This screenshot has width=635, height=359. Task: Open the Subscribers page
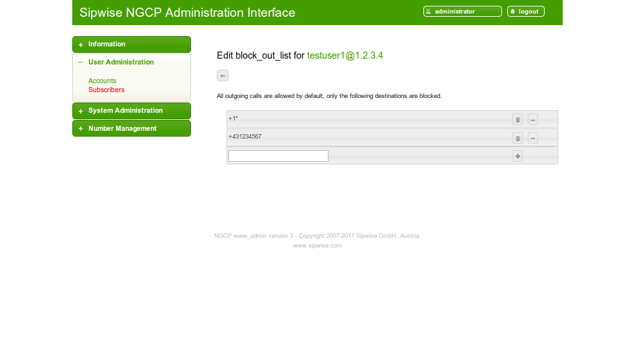(x=106, y=90)
